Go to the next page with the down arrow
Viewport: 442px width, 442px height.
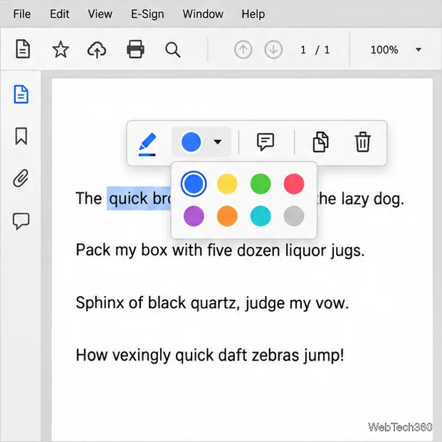273,50
